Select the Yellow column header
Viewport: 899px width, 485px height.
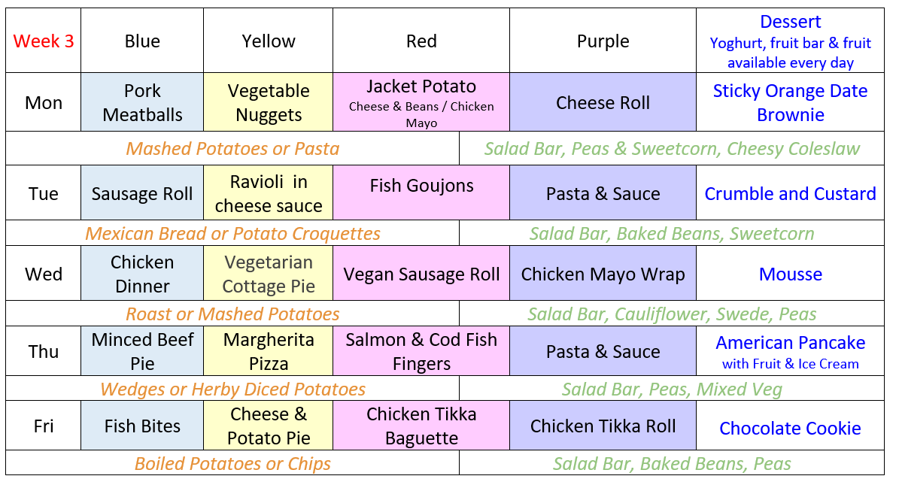click(269, 41)
